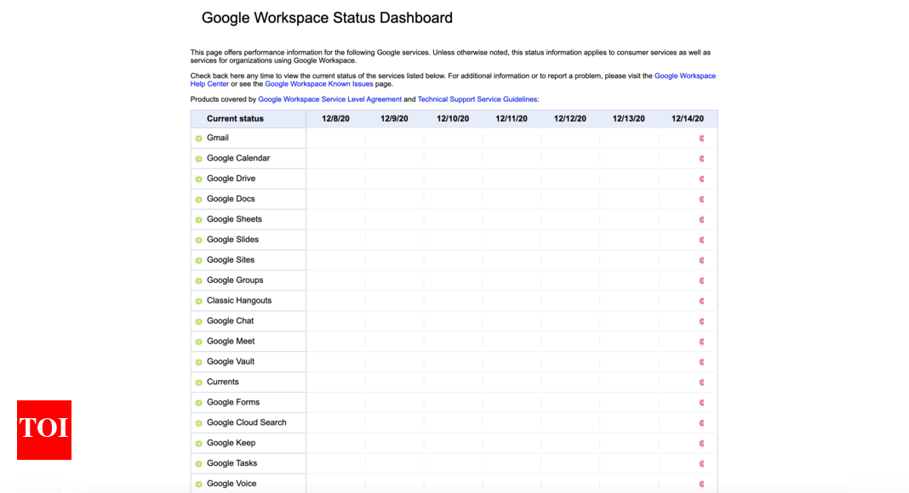Click the Google Calendar service name
The height and width of the screenshot is (493, 909).
tap(238, 158)
